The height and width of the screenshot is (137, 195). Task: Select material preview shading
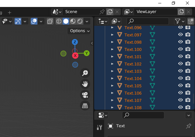point(73,21)
